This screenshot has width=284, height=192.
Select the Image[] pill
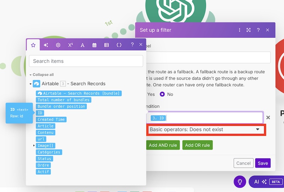tap(45, 146)
